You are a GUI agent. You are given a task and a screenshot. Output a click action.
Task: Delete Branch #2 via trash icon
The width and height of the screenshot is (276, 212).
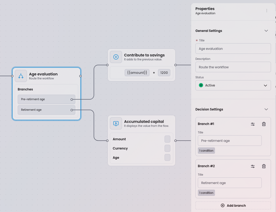[264, 166]
